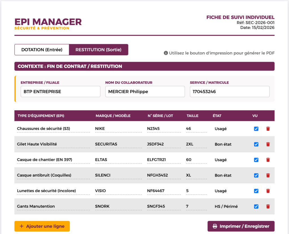This screenshot has width=289, height=234.
Task: Focus the Entreprise / Filiale text field
Action: pos(60,92)
